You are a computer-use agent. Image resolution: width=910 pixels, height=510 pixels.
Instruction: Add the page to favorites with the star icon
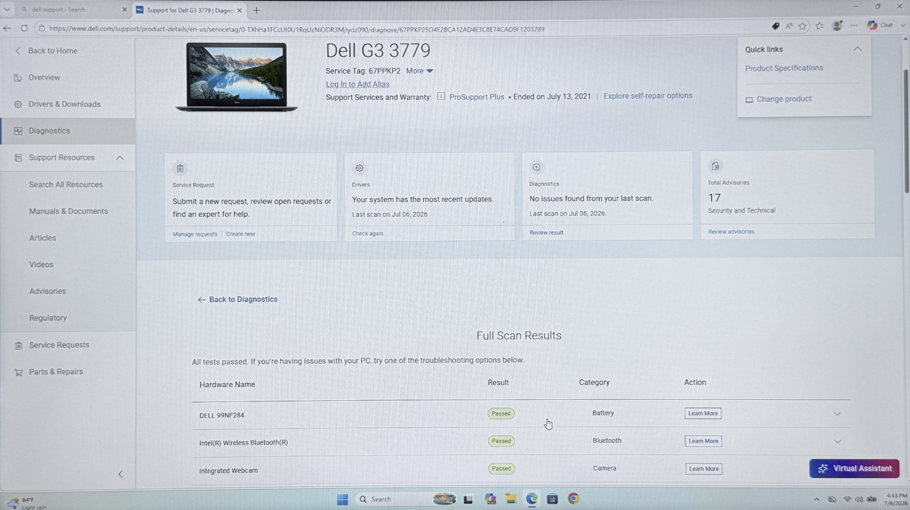click(x=803, y=26)
